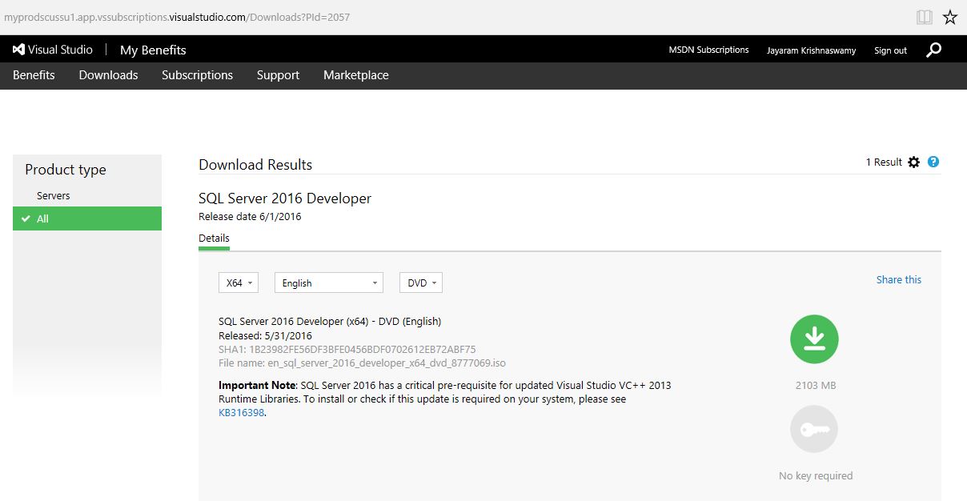Viewport: 967px width, 501px height.
Task: Open the Downloads menu
Action: (108, 75)
